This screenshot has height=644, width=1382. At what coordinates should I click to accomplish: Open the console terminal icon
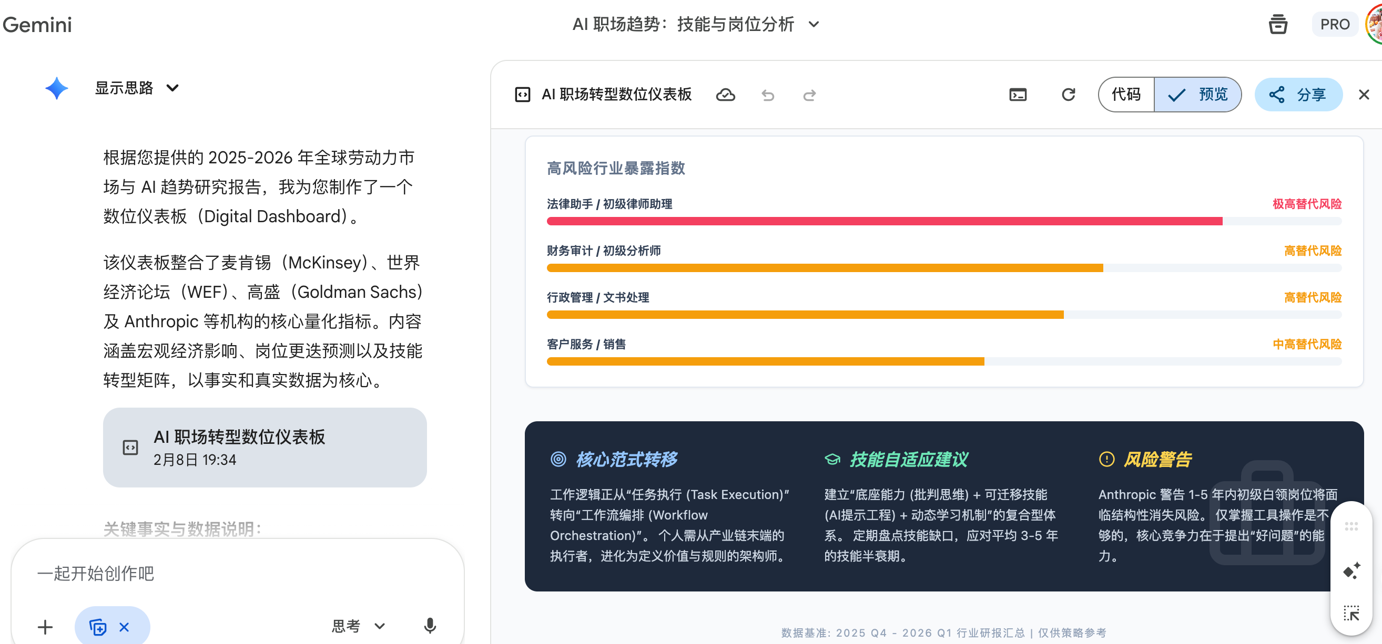click(x=1017, y=95)
